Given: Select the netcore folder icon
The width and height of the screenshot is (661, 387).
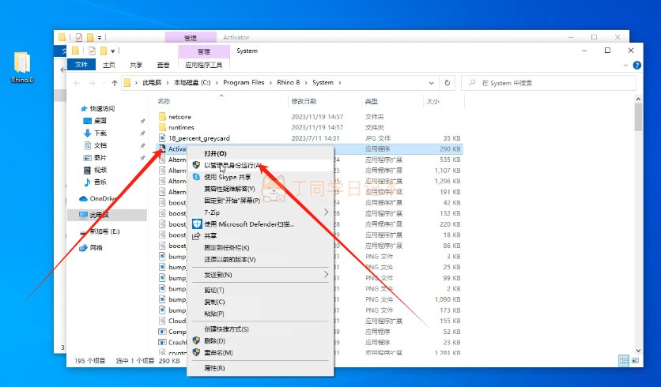Looking at the screenshot, I should click(x=162, y=117).
